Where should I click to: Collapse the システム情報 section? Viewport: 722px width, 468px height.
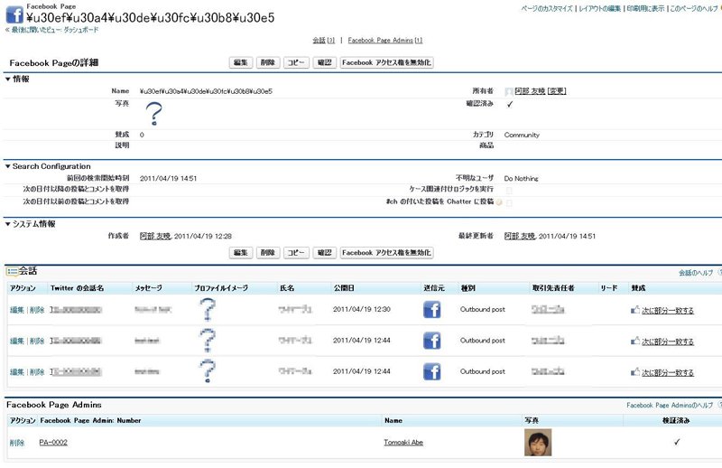[8, 224]
